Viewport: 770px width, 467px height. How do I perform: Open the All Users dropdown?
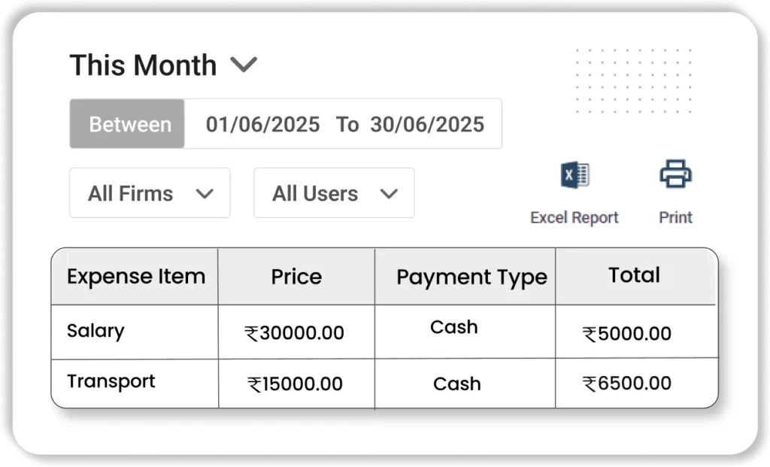(x=334, y=193)
